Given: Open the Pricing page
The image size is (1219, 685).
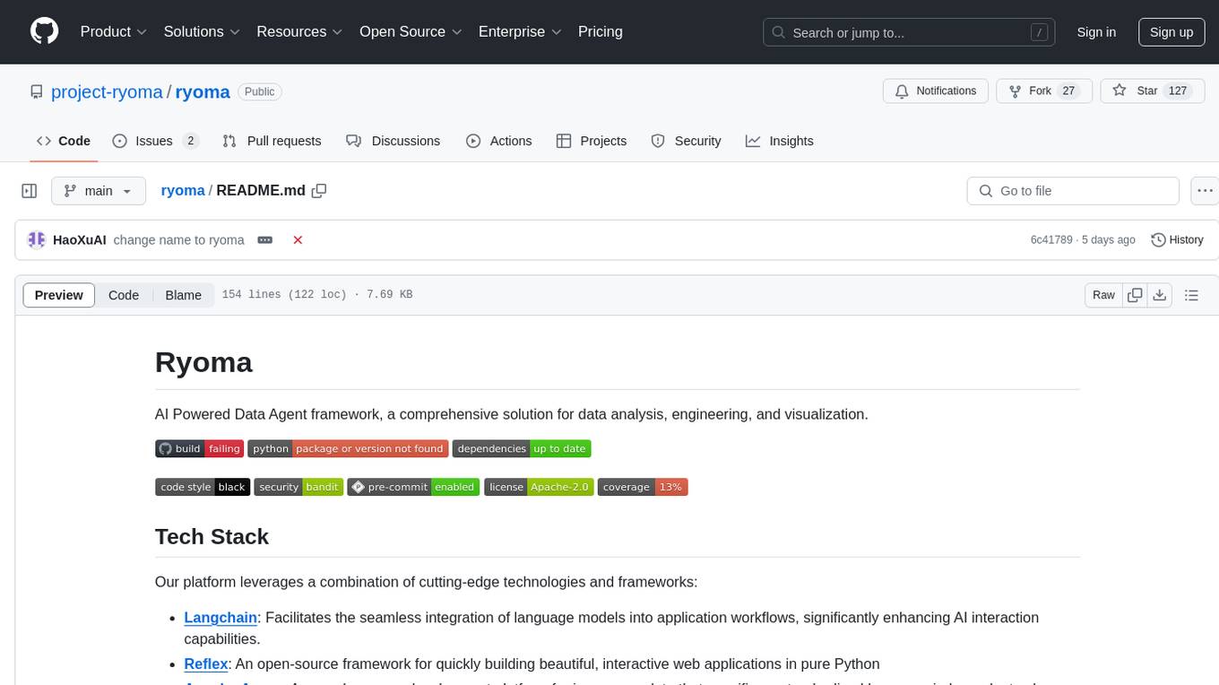Looking at the screenshot, I should tap(601, 31).
